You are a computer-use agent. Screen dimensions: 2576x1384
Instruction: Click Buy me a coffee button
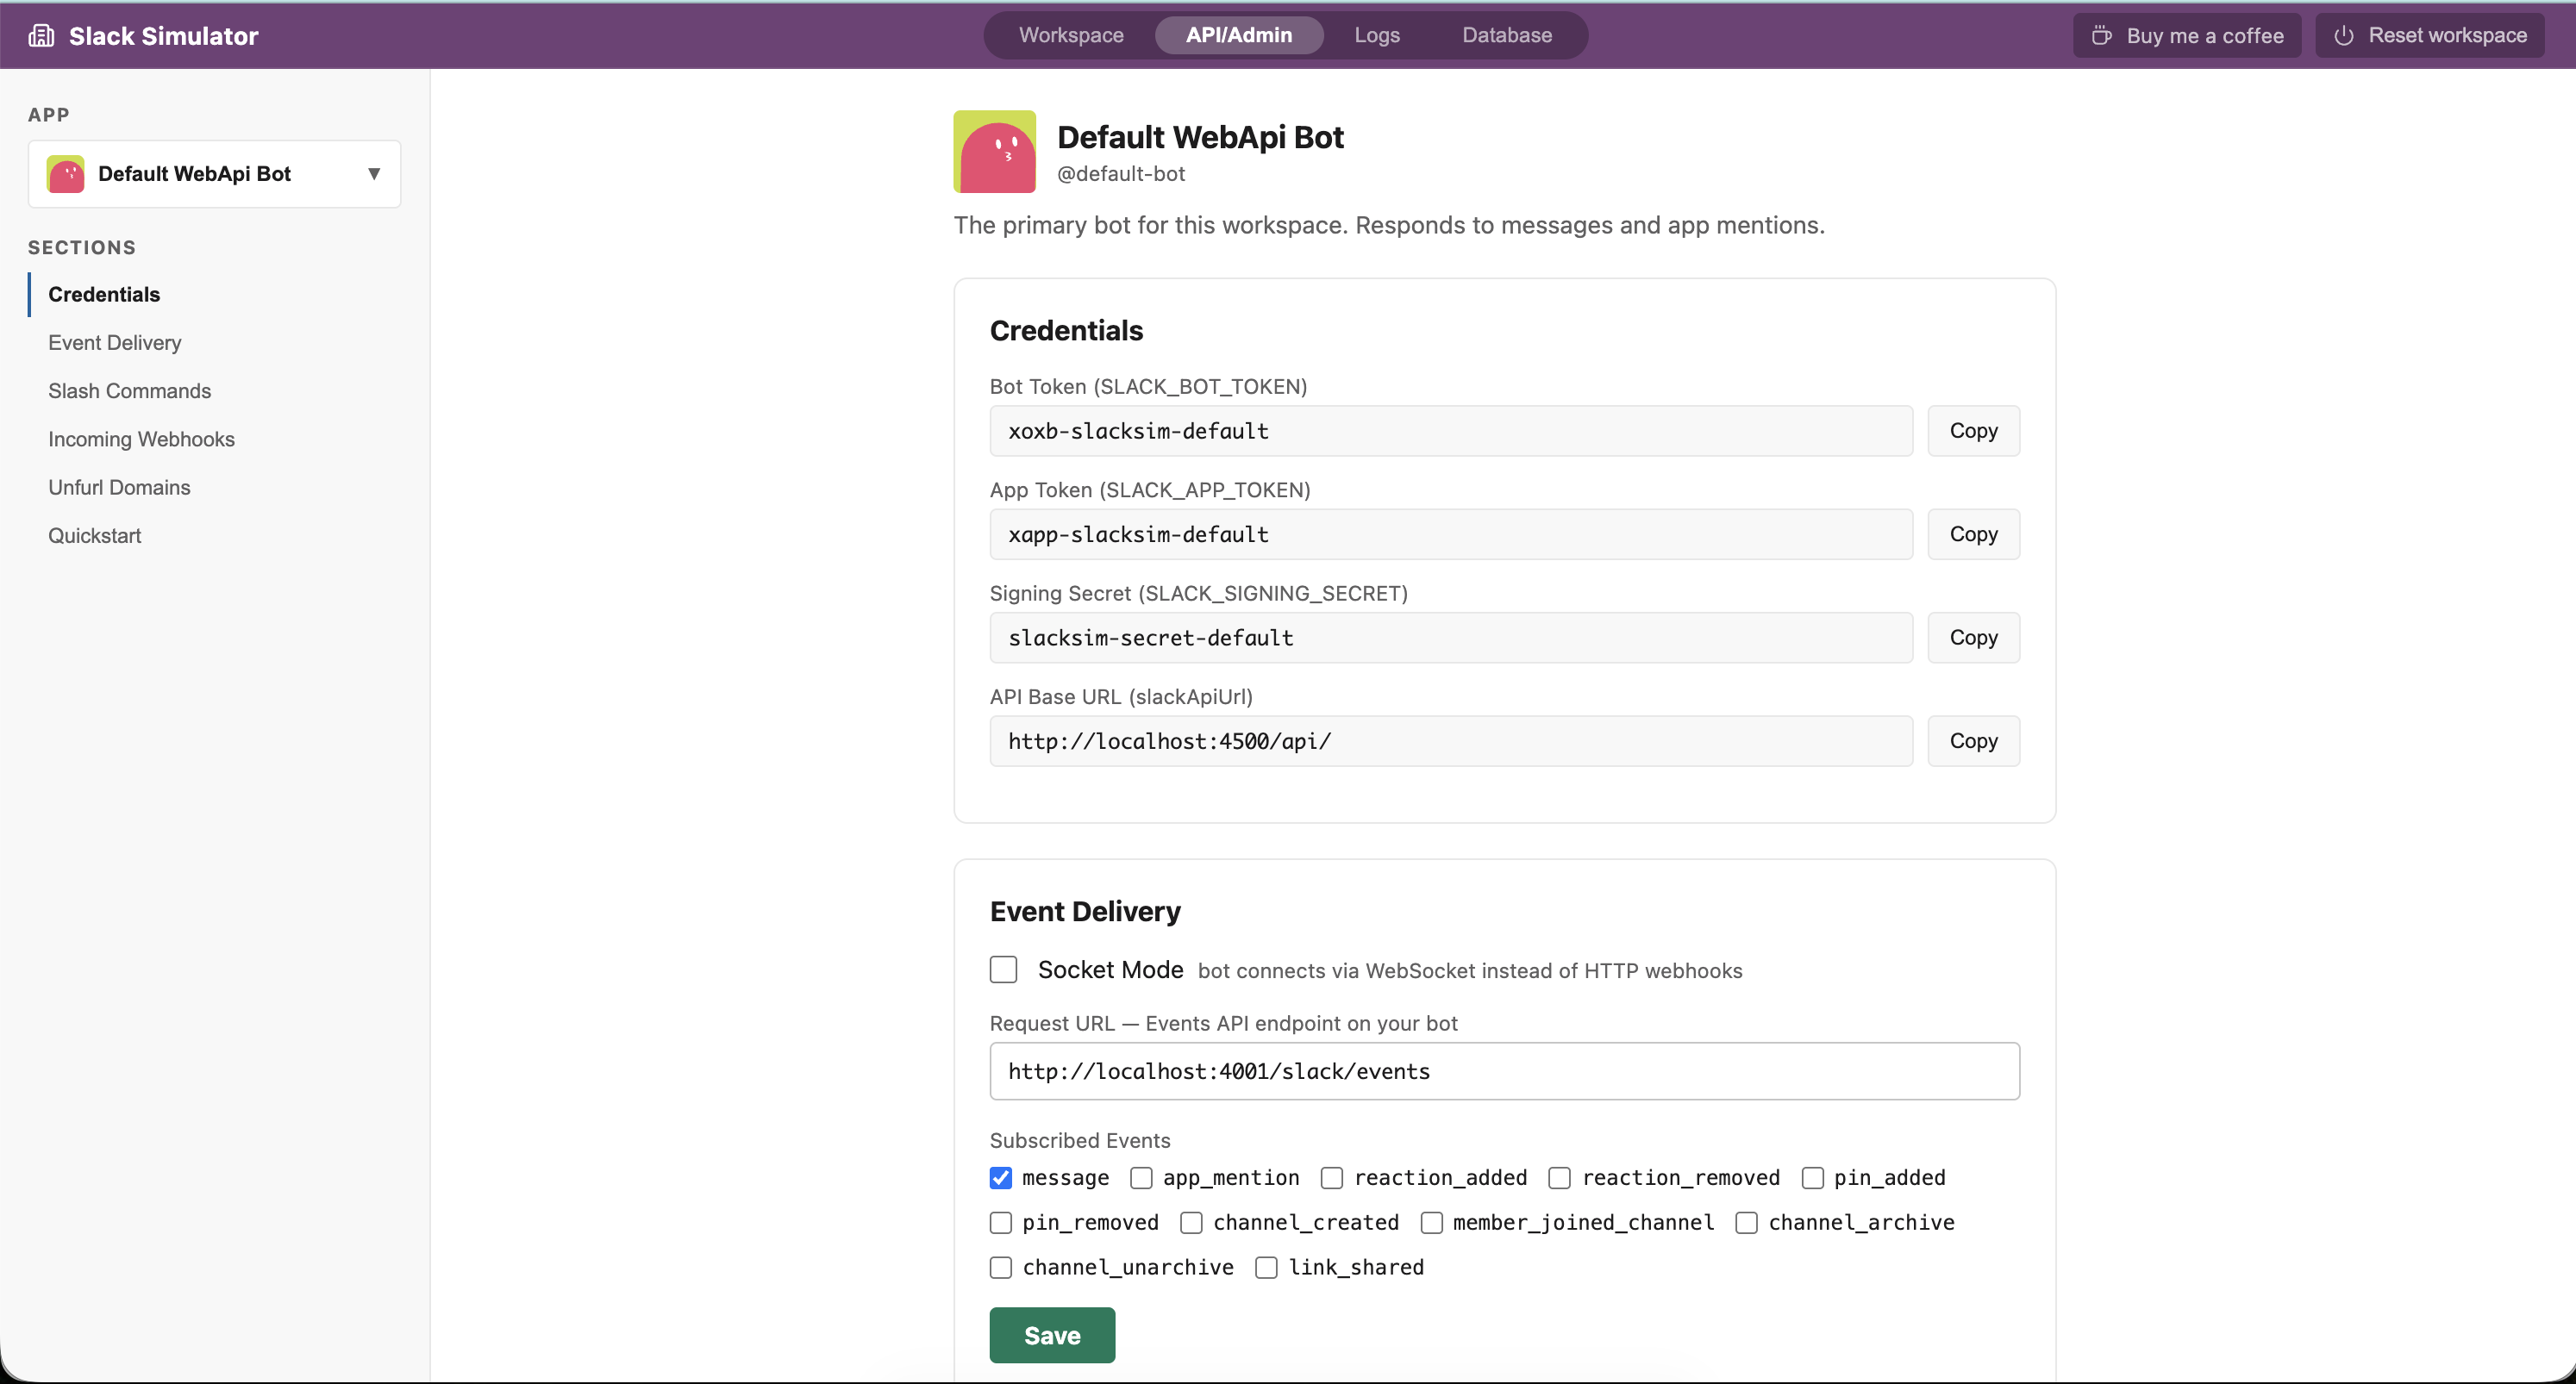point(2187,36)
